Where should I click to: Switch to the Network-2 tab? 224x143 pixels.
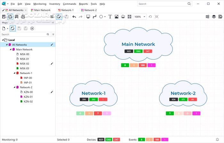pos(90,10)
